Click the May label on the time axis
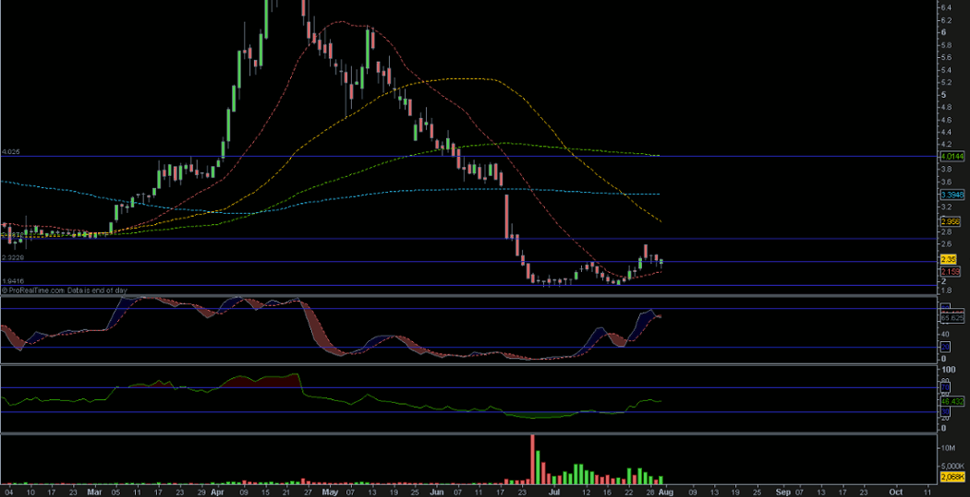 tap(329, 492)
